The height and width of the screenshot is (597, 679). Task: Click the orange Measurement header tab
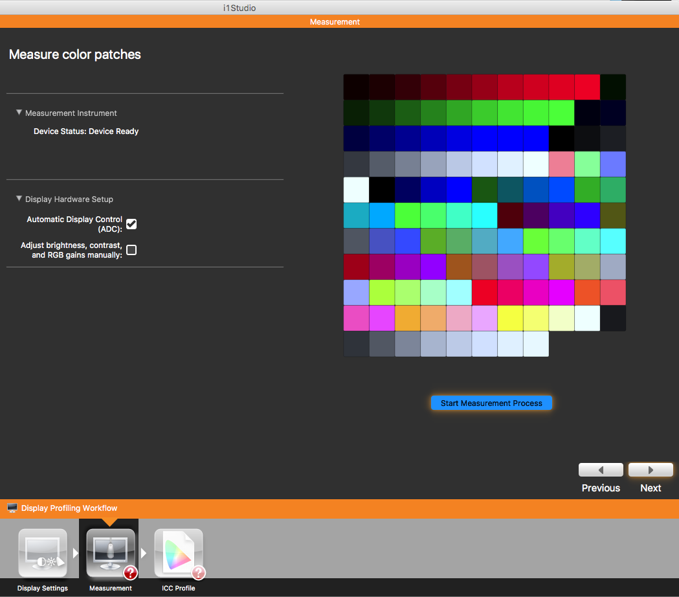(x=335, y=22)
